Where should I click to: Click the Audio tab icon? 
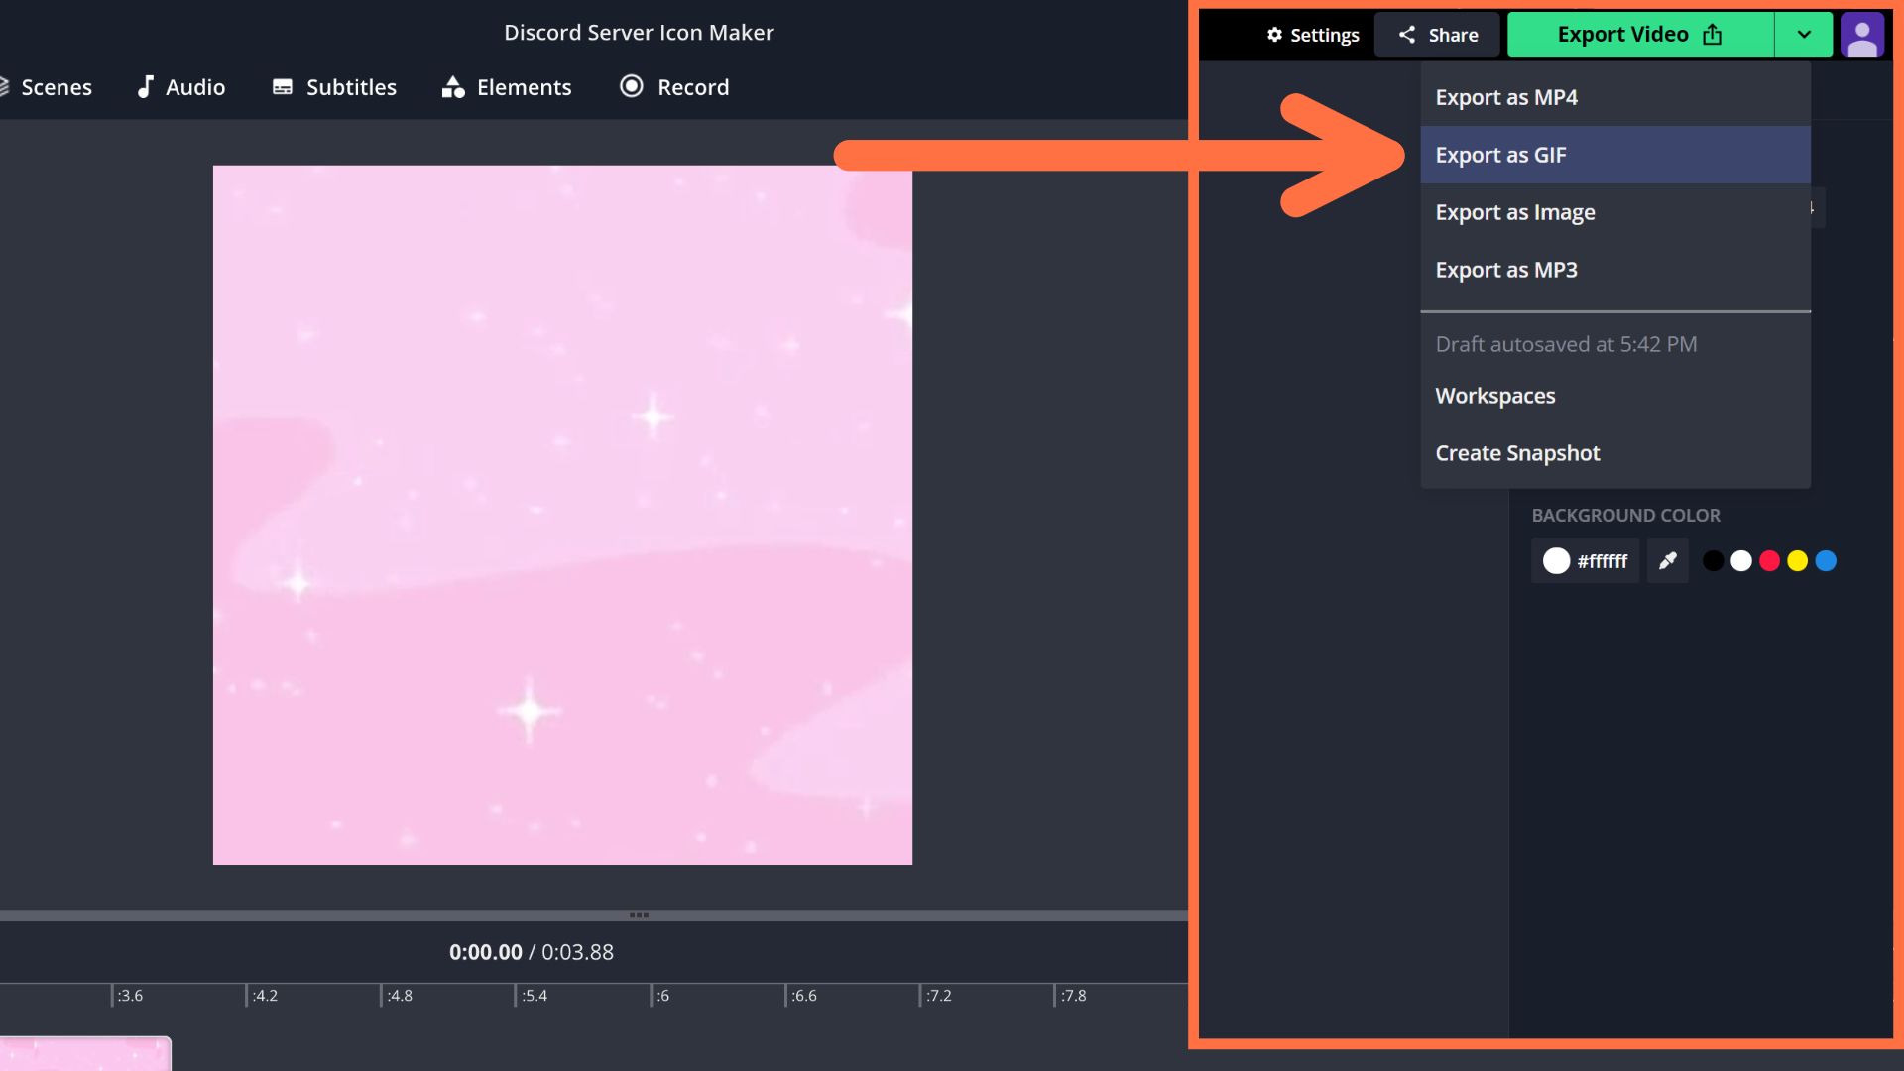coord(144,86)
